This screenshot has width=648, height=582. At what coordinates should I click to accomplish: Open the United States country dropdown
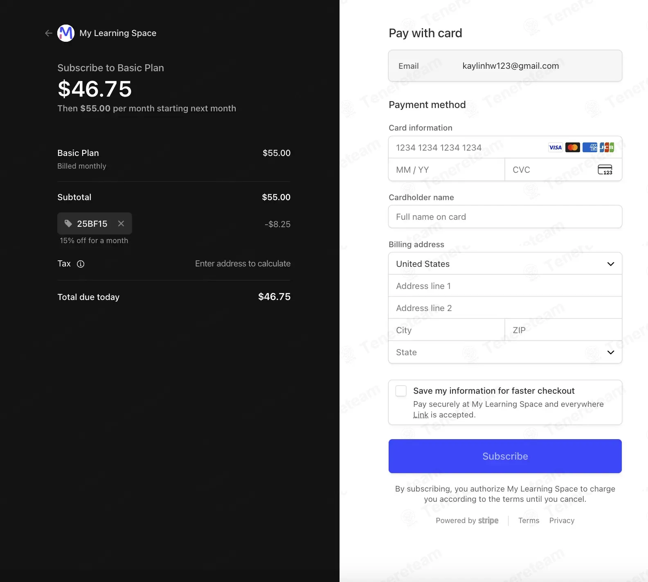point(505,264)
